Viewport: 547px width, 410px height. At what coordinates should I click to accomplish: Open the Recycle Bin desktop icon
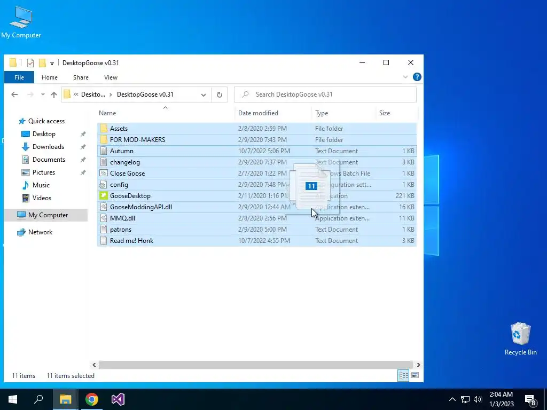point(520,339)
